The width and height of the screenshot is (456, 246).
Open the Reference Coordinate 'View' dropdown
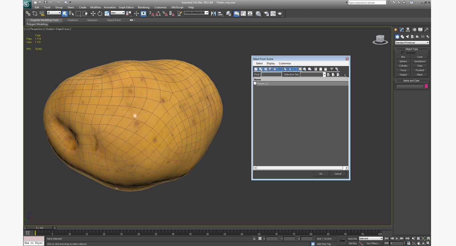pyautogui.click(x=118, y=13)
